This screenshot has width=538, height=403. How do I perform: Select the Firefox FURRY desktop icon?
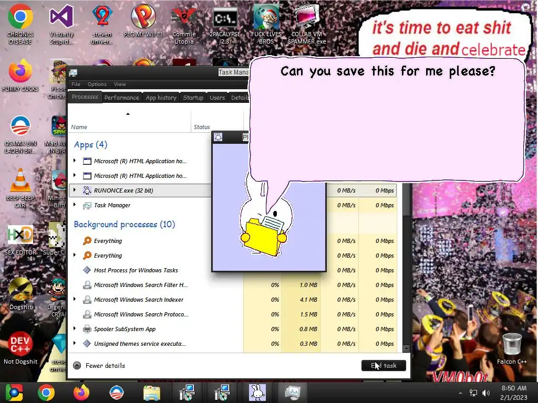point(20,76)
